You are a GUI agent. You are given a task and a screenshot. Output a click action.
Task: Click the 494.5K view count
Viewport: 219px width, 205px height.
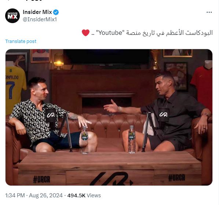(x=76, y=195)
